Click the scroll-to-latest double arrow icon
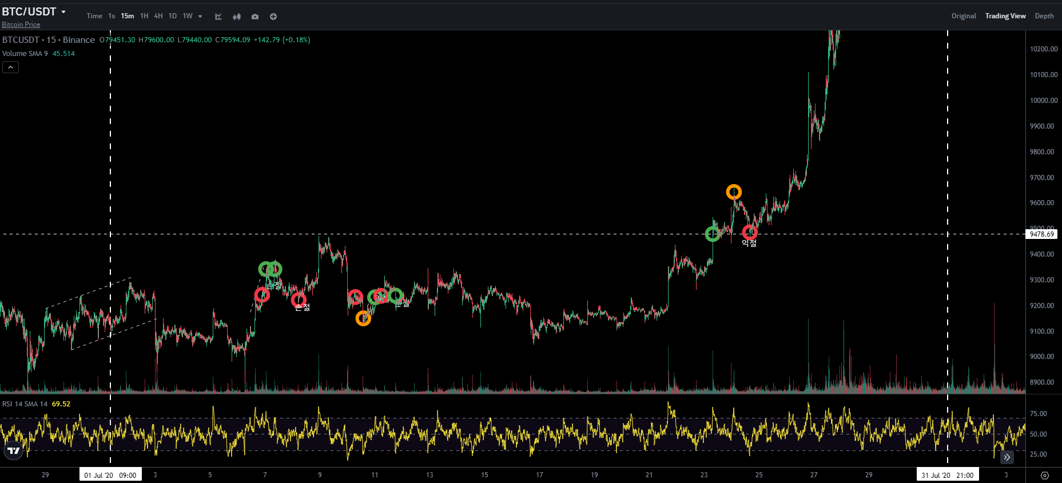The image size is (1062, 483). pyautogui.click(x=1007, y=457)
